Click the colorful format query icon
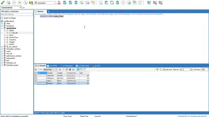This screenshot has height=117, width=209. click(31, 3)
